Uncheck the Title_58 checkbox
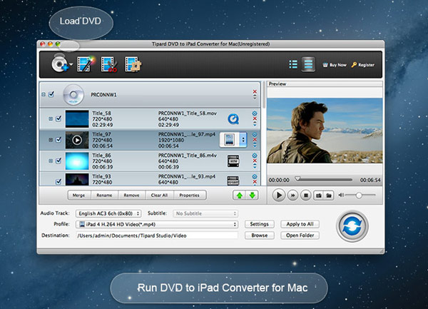The width and height of the screenshot is (428, 309). [58, 118]
